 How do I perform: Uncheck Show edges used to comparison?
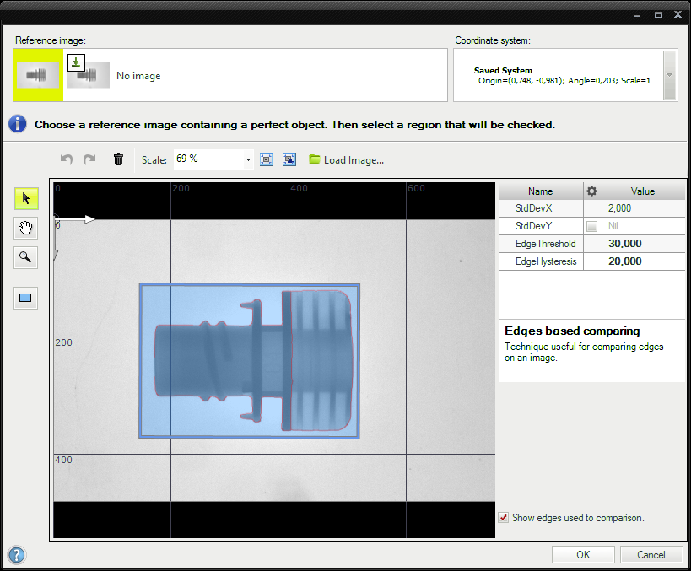[x=503, y=518]
